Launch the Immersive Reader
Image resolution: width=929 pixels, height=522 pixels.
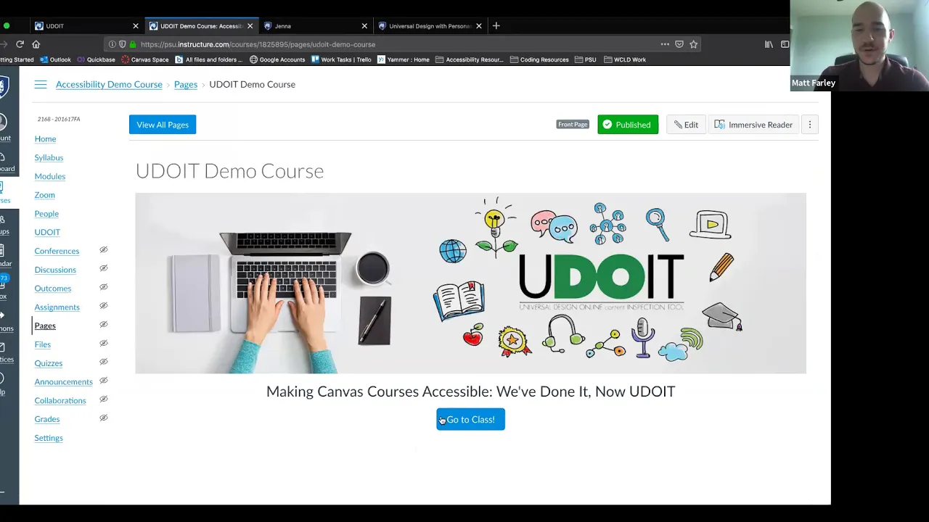[753, 125]
